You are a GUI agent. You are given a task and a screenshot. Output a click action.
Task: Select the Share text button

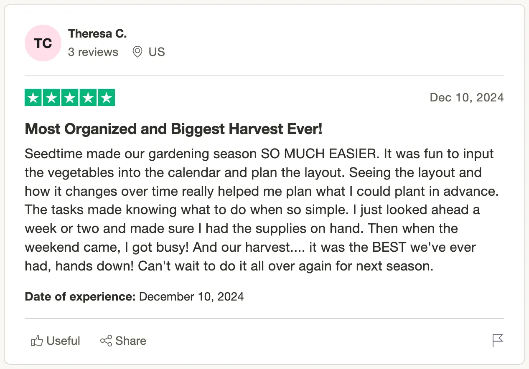[x=131, y=341]
